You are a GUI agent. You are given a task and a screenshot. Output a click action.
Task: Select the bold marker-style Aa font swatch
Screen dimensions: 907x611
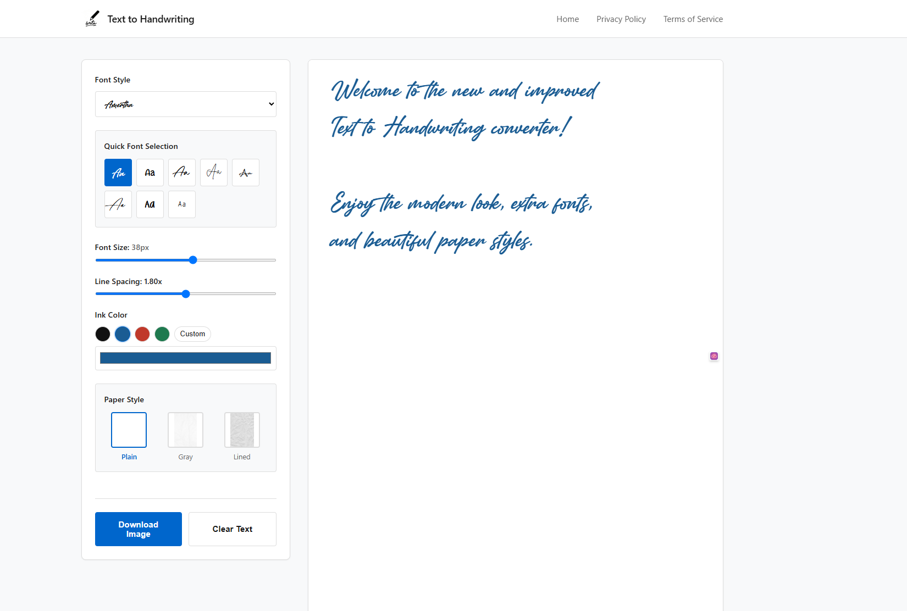[150, 173]
